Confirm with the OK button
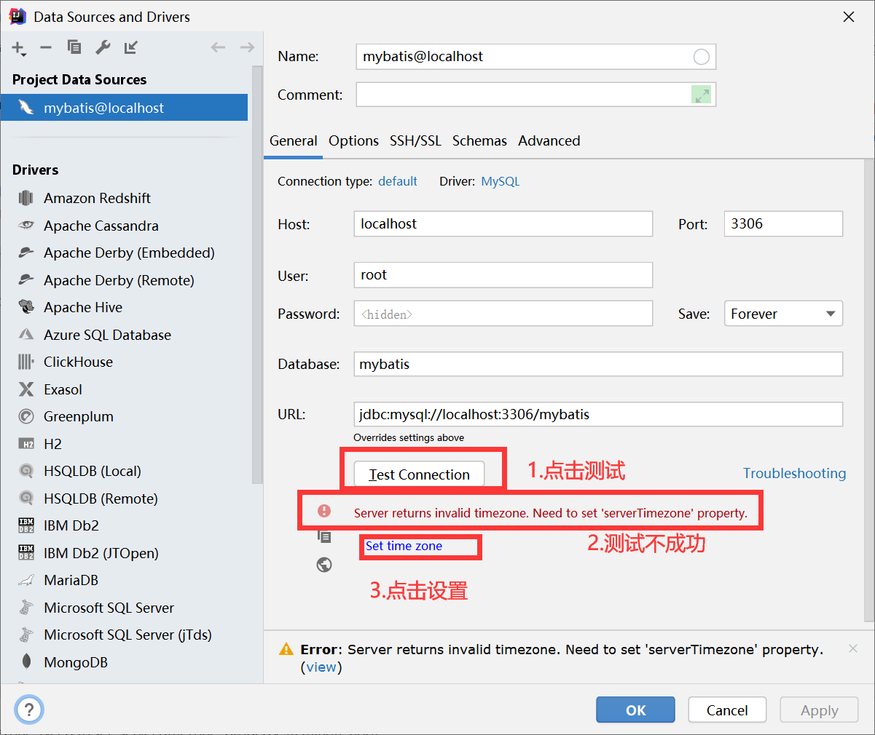Screen dimensions: 875x735 [635, 710]
